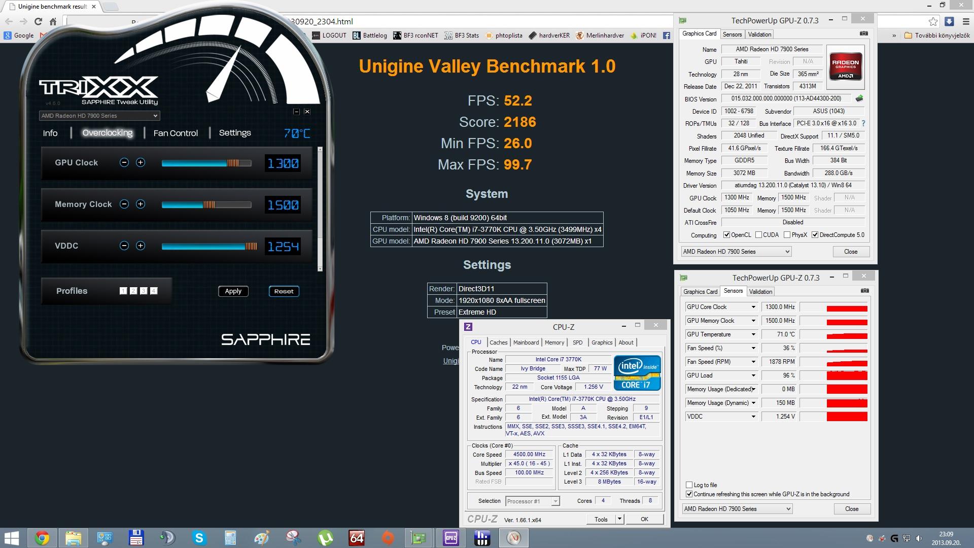The image size is (974, 548).
Task: Increase GPU Clock with the plus icon
Action: [x=141, y=162]
